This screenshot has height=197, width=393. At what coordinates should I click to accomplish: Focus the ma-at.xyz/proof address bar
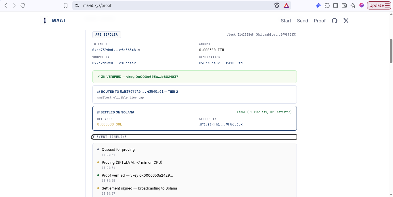tap(173, 5)
